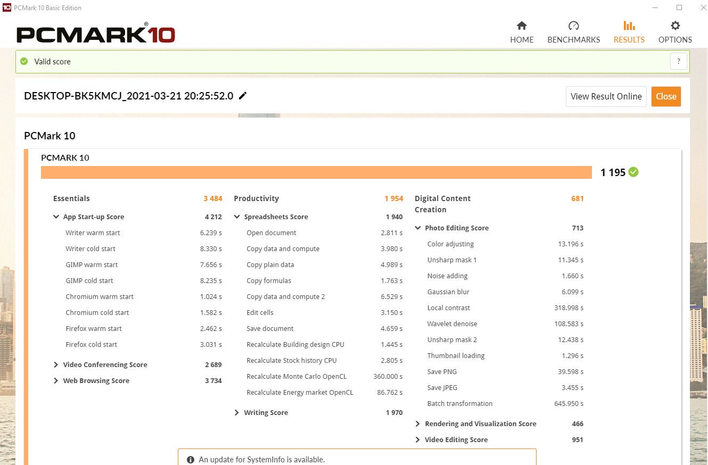Expand the Writing Score section
Image resolution: width=708 pixels, height=465 pixels.
pyautogui.click(x=237, y=413)
